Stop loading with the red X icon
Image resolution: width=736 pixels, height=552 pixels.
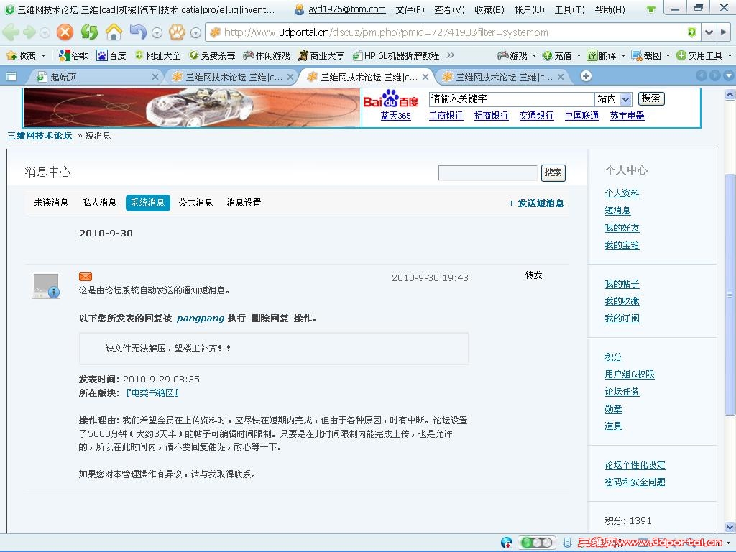(65, 32)
